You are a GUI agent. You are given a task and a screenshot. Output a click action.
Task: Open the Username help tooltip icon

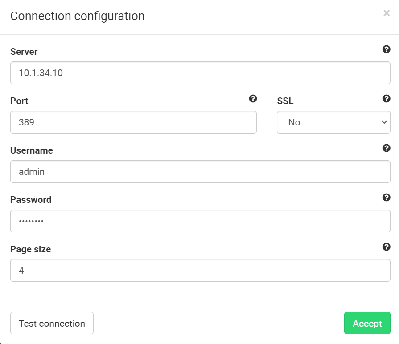[387, 148]
